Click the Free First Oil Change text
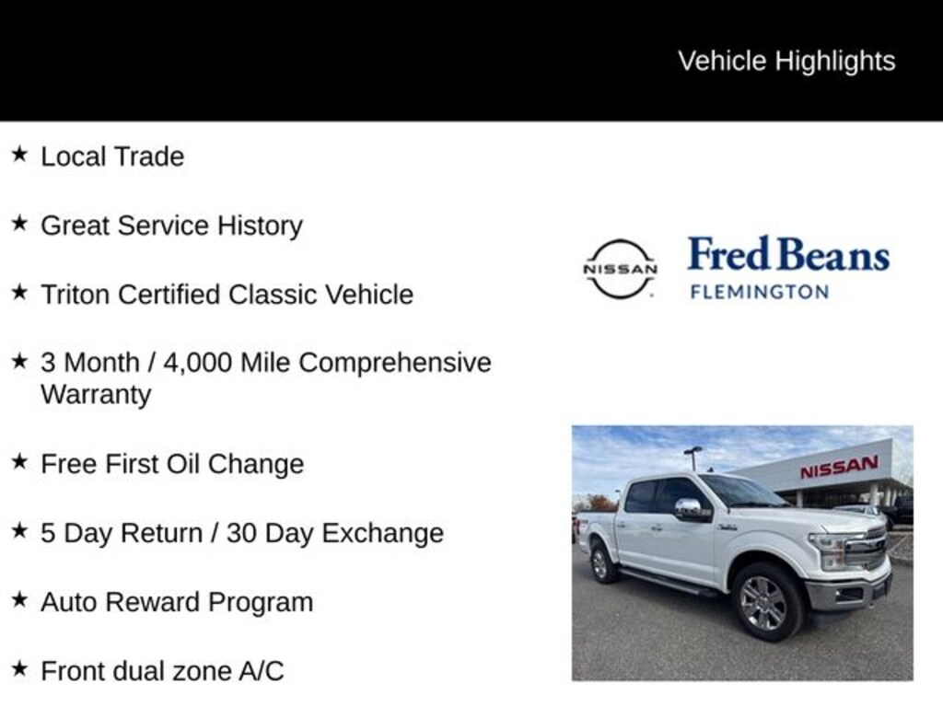The height and width of the screenshot is (707, 943). 172,464
